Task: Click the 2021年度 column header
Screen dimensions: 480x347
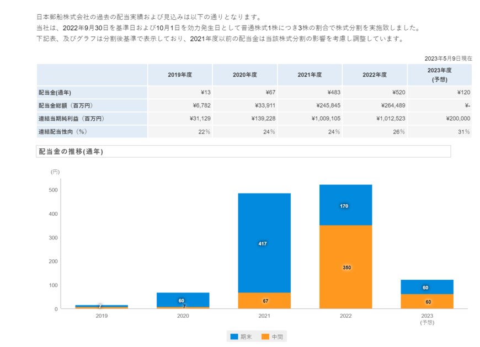Action: pos(310,74)
